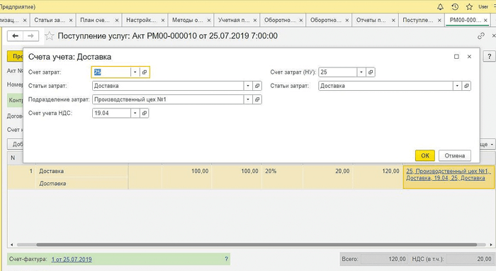The image size is (496, 271).
Task: Select Доставка cell in row 1
Action: tap(82, 171)
